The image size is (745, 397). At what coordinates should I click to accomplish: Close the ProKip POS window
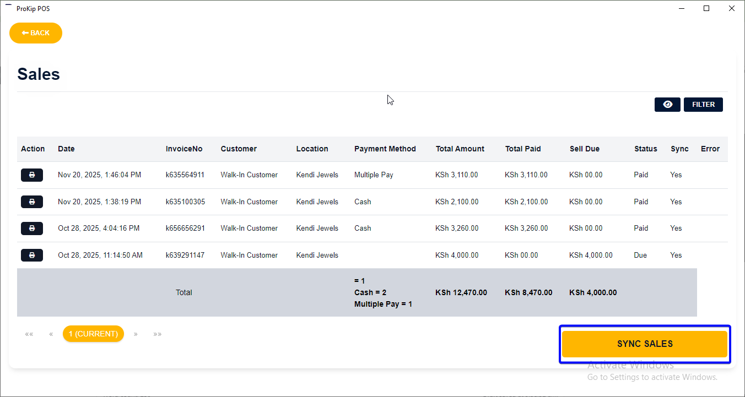pos(732,8)
